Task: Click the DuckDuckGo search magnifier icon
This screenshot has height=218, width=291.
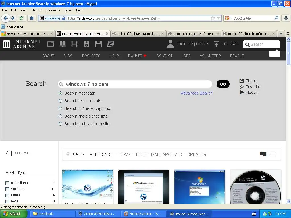Action: click(276, 18)
